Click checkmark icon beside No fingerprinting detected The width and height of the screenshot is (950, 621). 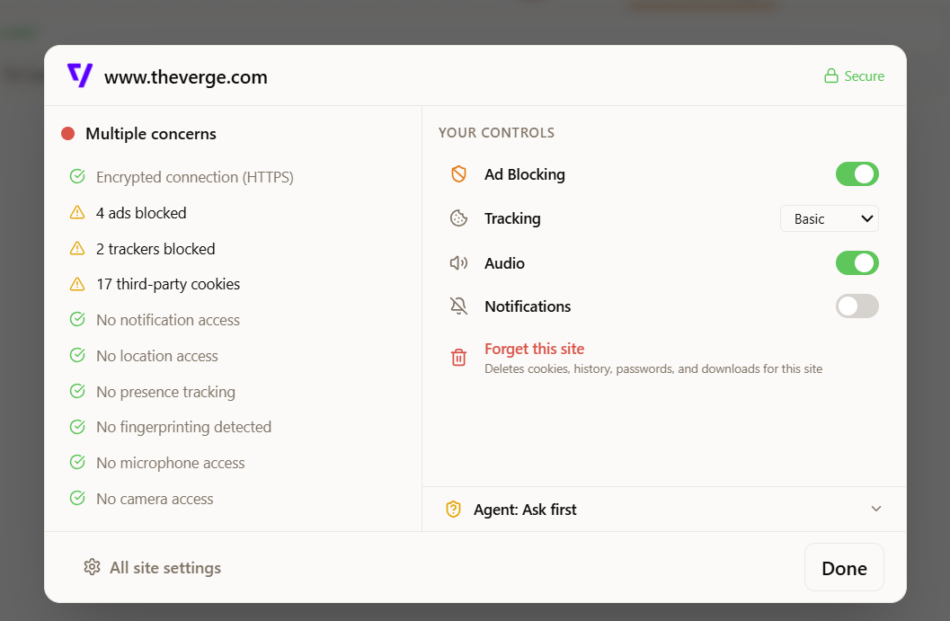(77, 427)
